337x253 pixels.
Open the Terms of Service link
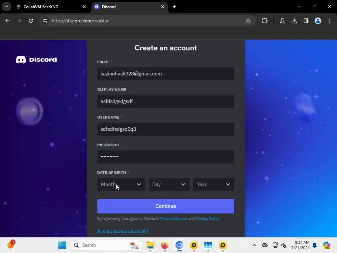click(173, 219)
